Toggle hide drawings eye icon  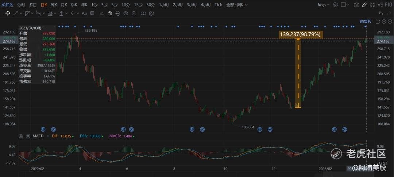coord(125,13)
